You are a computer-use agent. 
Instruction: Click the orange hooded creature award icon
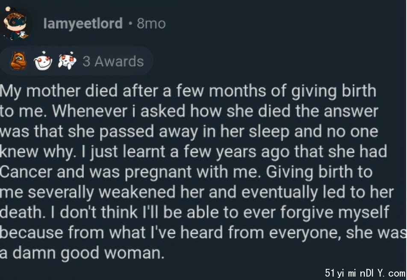[x=18, y=61]
